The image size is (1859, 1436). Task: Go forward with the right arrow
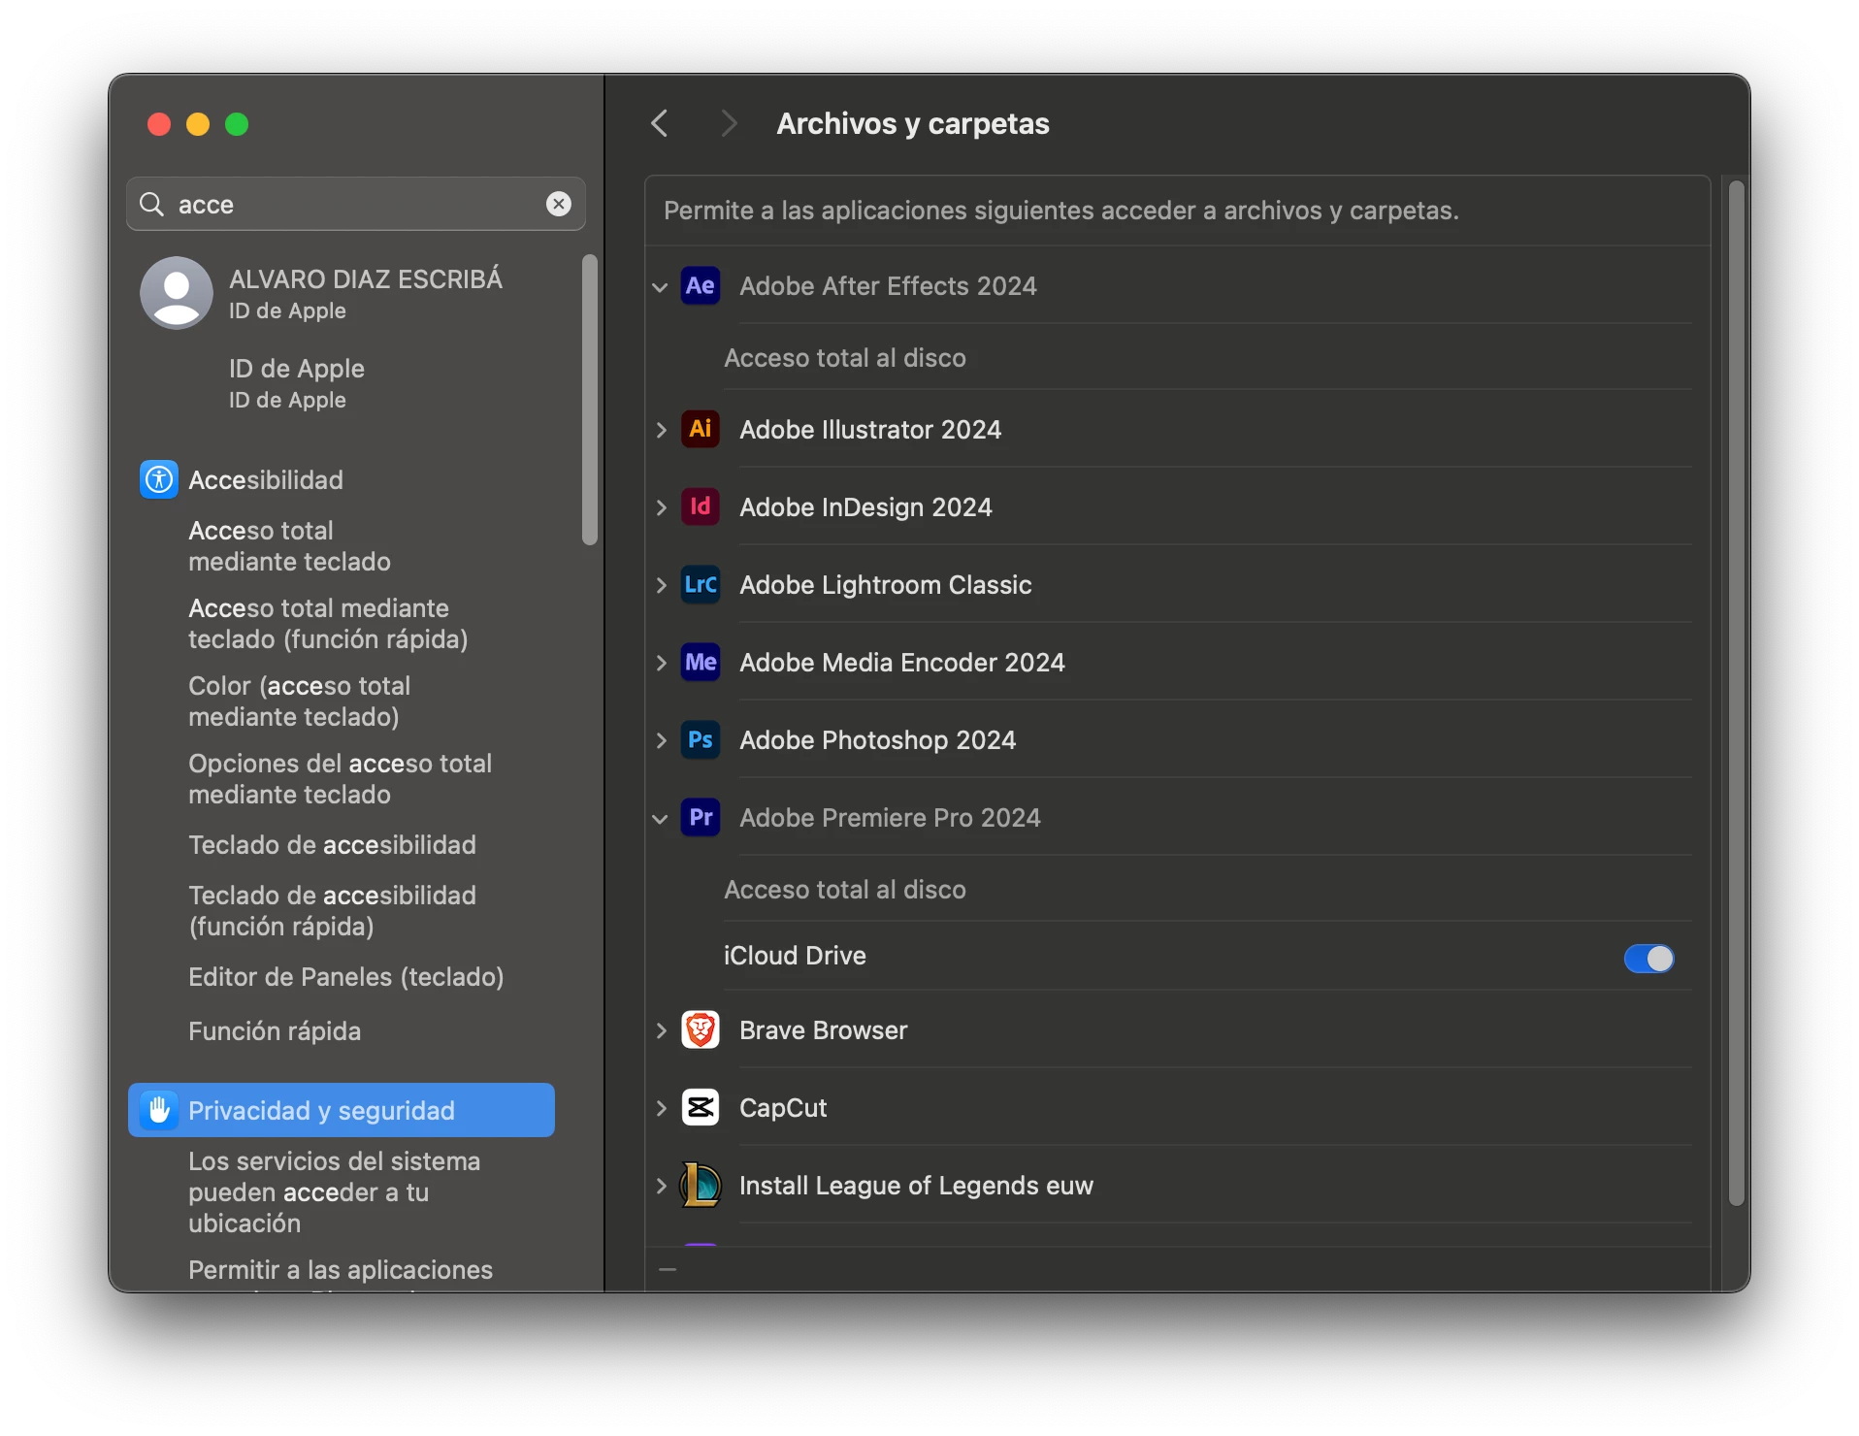(x=729, y=123)
